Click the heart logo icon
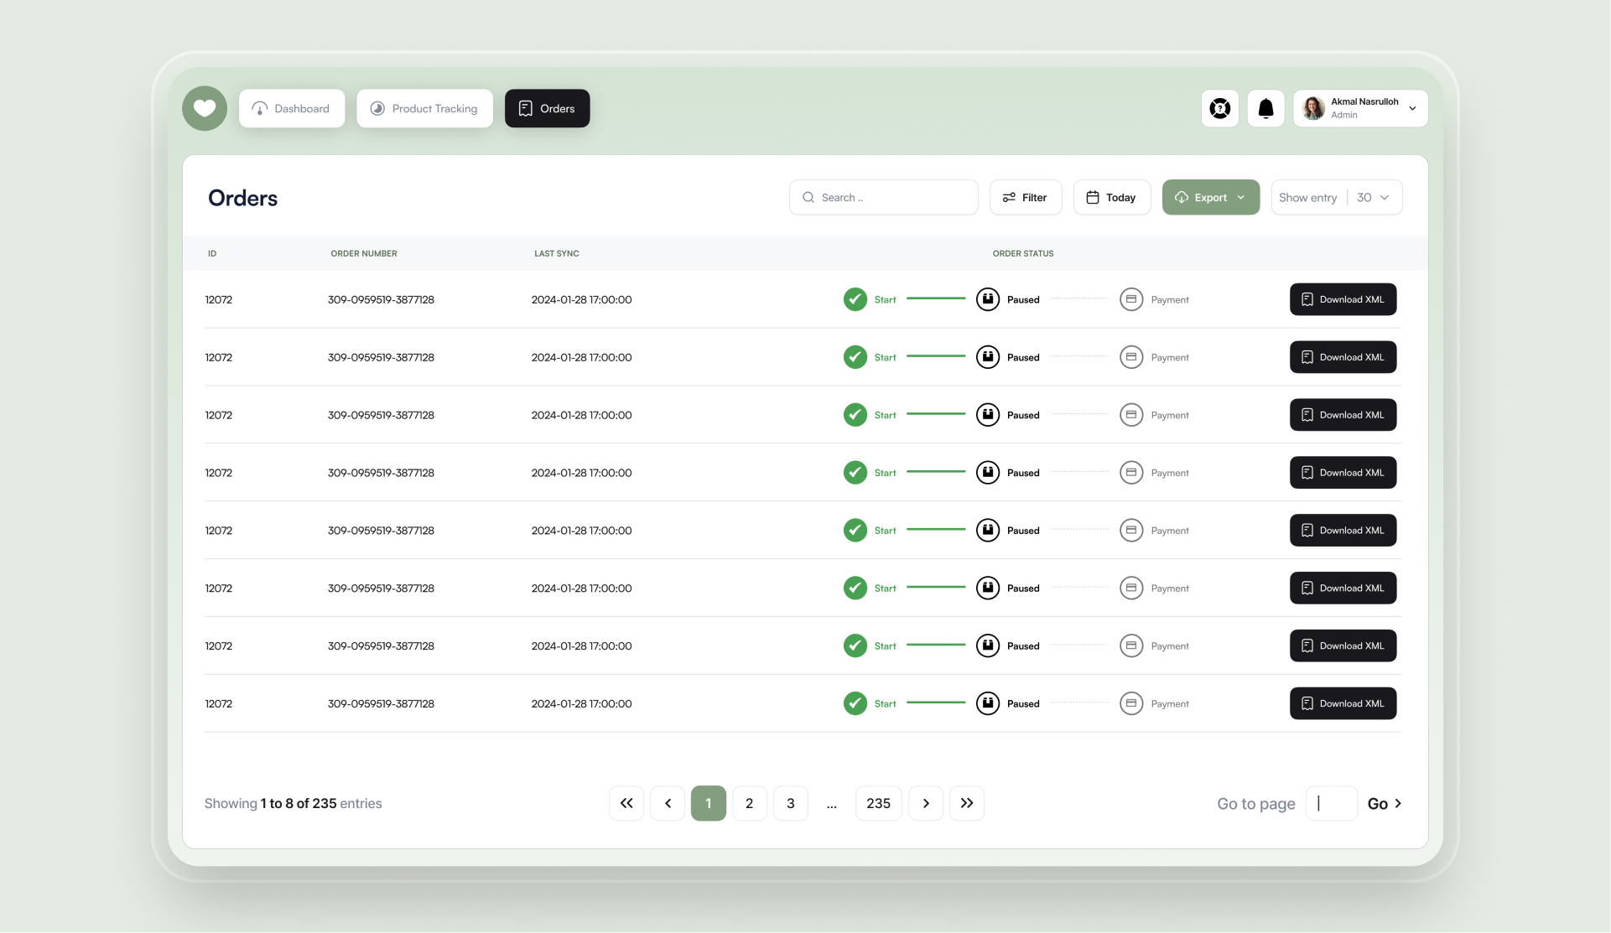The image size is (1611, 933). (x=205, y=108)
